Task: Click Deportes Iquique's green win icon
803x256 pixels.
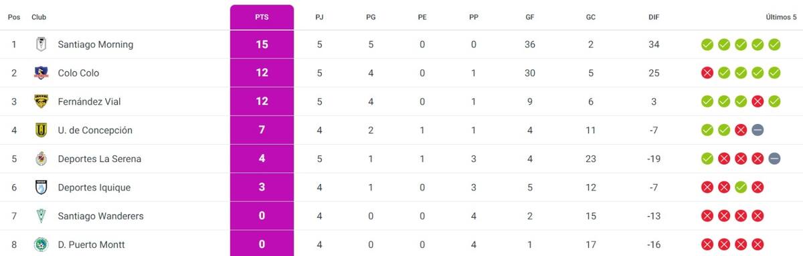Action: coord(741,188)
